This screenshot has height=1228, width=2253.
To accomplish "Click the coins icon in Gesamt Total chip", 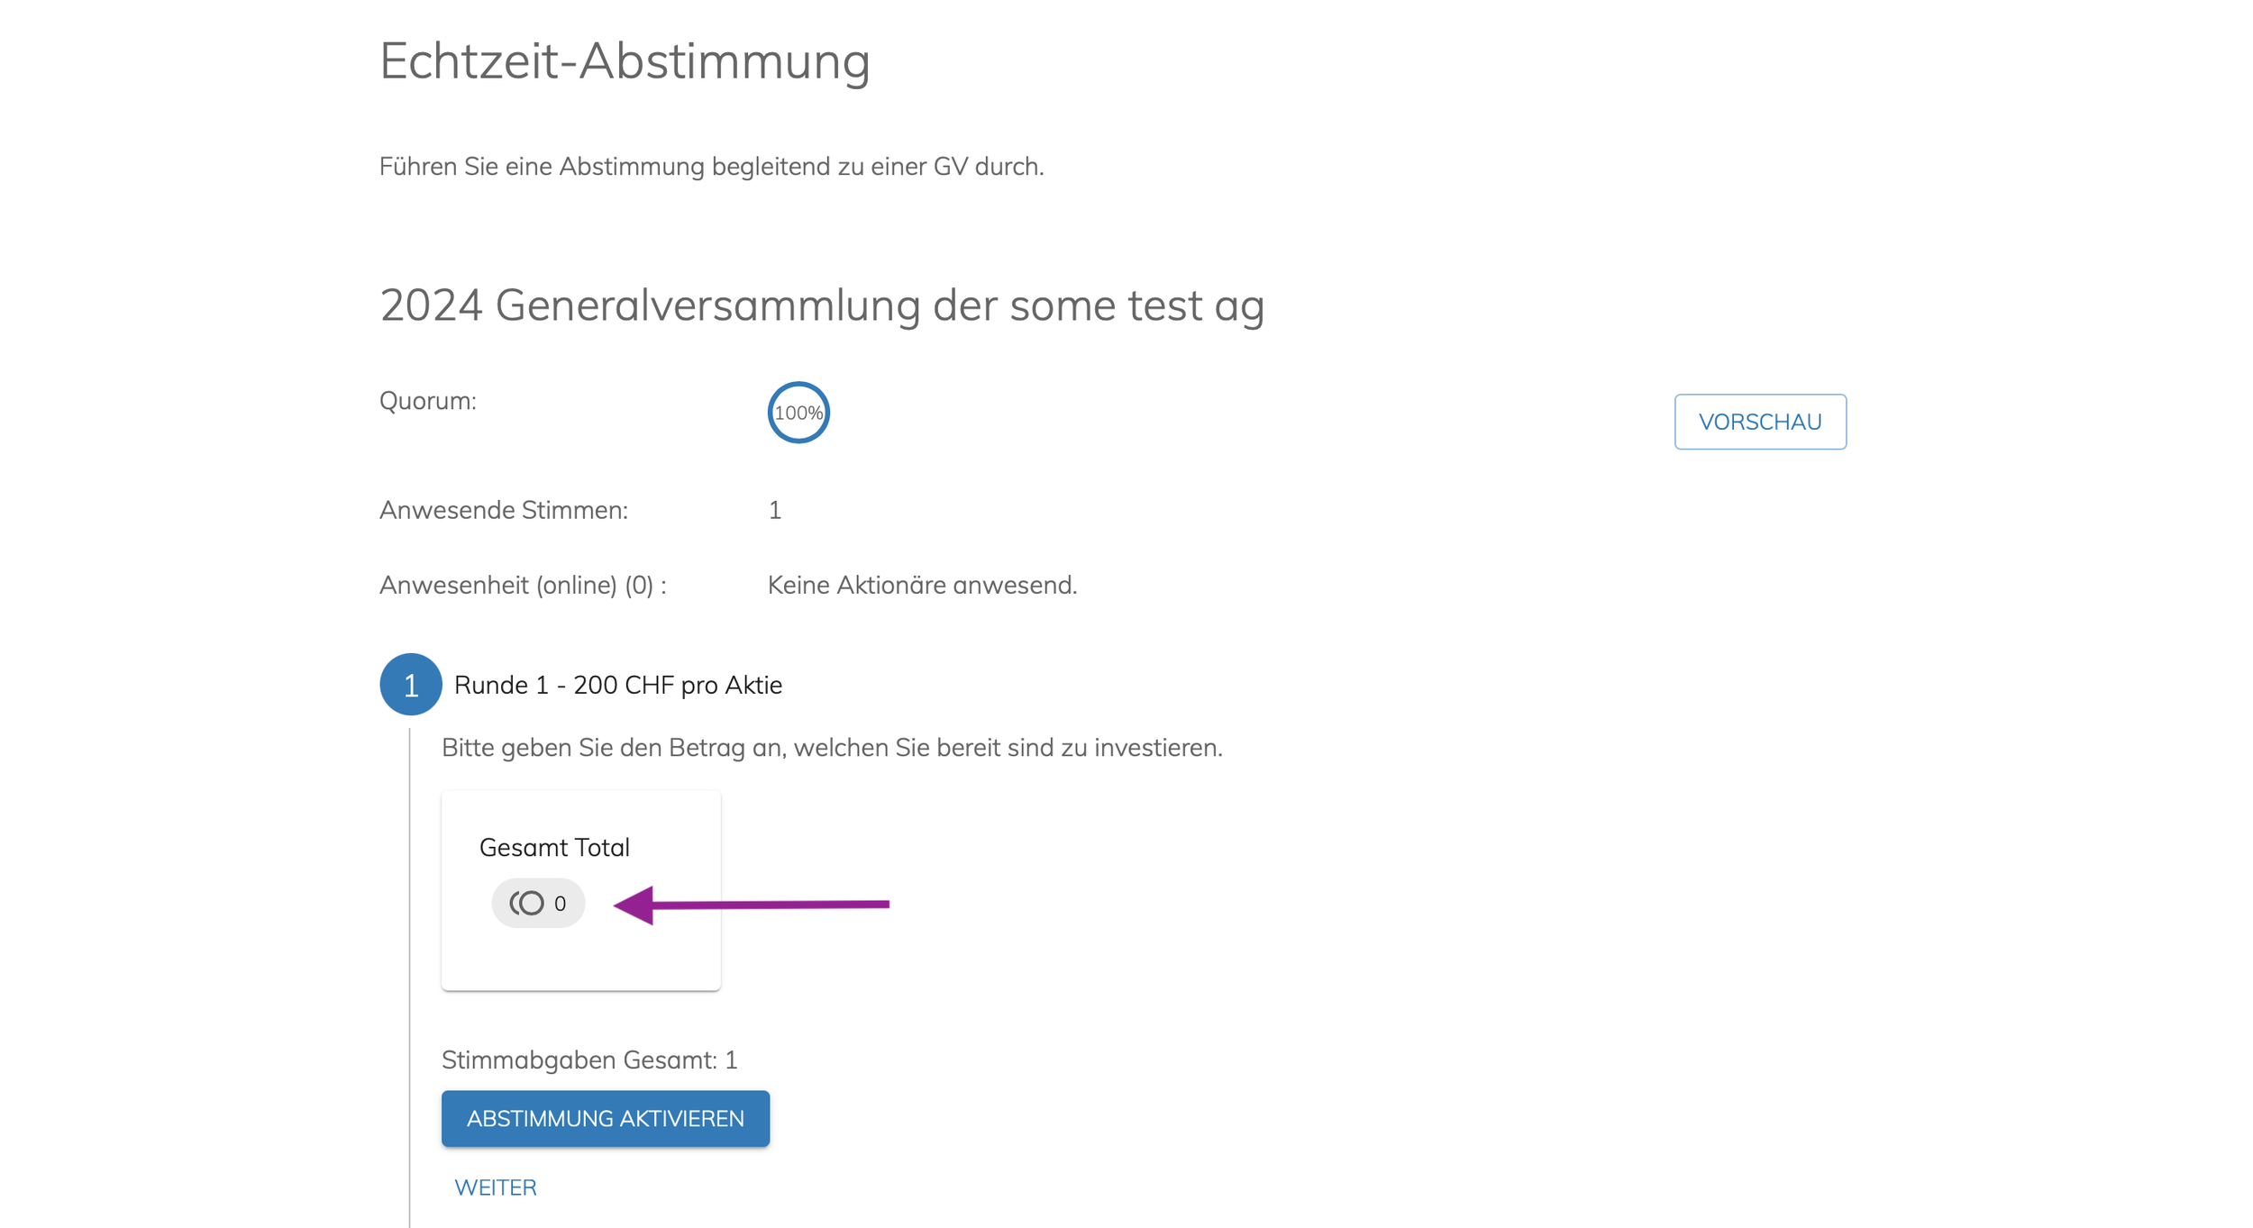I will point(527,903).
